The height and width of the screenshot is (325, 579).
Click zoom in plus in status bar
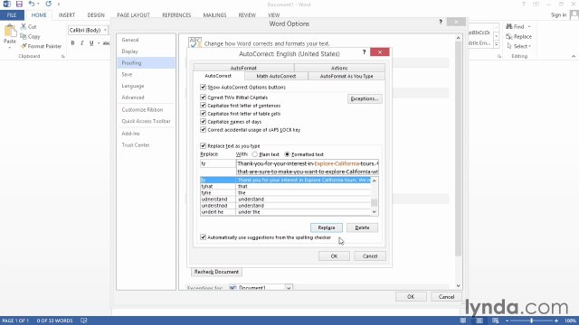tap(556, 320)
